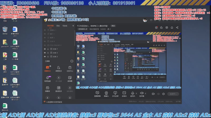Open the 直播专用 folder on desktop
The image size is (211, 118).
[x=5, y=82]
